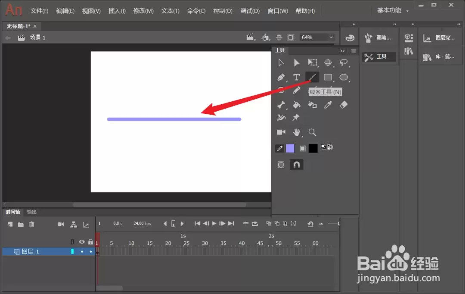Image resolution: width=465 pixels, height=294 pixels.
Task: Choose the Eraser tool
Action: (x=344, y=104)
